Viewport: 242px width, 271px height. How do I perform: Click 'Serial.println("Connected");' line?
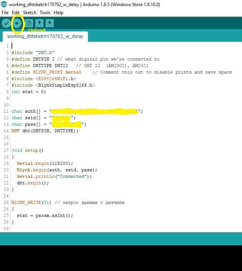pyautogui.click(x=54, y=176)
